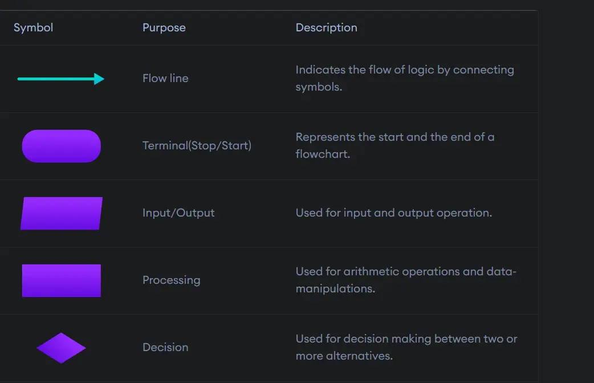Click the Purpose column header
Screen dimensions: 594x383
click(164, 27)
